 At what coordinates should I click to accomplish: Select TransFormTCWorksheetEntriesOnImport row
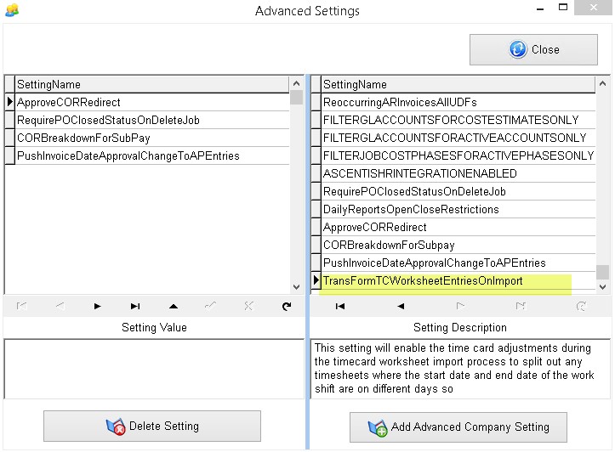coord(458,281)
